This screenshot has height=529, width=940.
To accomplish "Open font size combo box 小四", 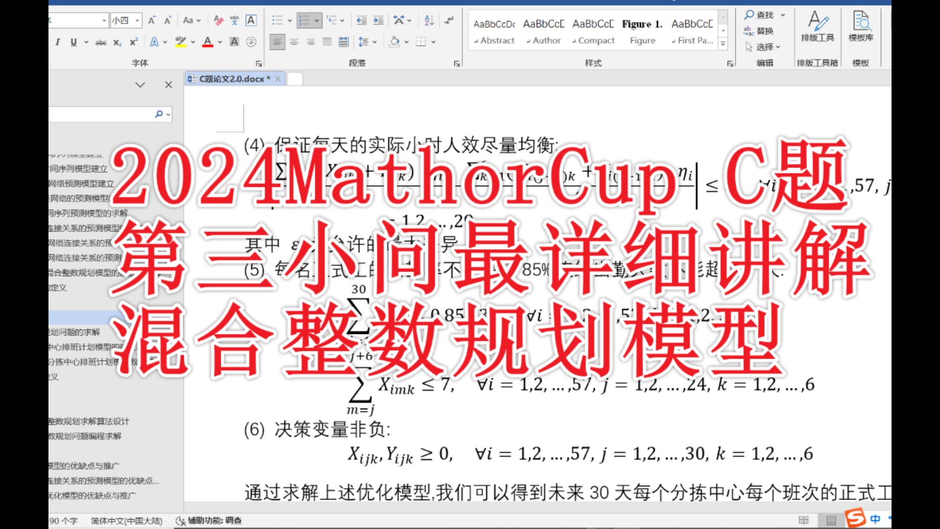I will (x=126, y=20).
